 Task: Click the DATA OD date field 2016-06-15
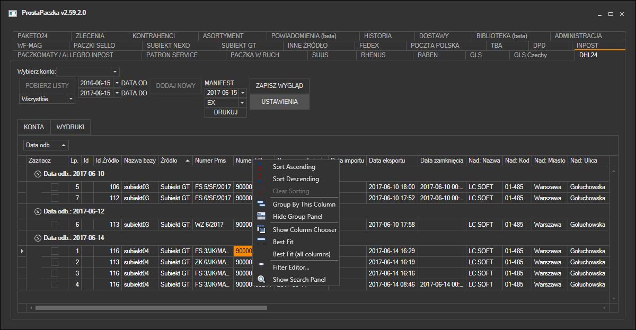pyautogui.click(x=95, y=83)
